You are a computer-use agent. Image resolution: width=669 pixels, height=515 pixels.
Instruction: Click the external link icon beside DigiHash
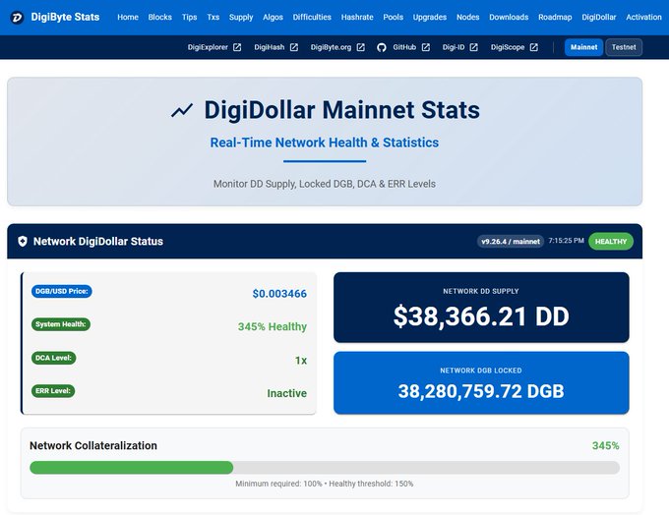click(x=294, y=47)
